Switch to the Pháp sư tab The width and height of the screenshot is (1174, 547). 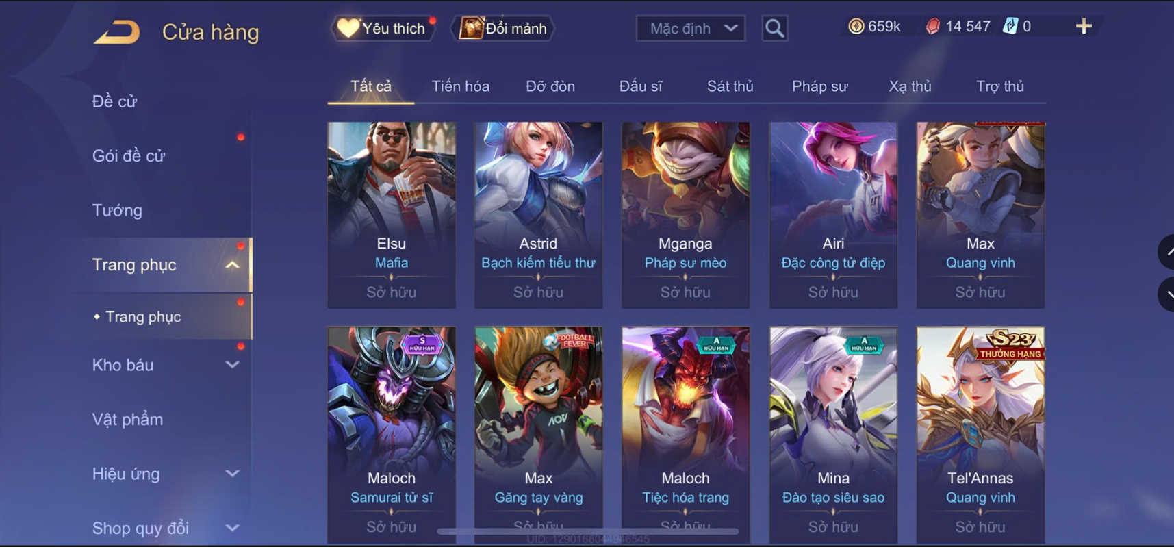[x=819, y=86]
